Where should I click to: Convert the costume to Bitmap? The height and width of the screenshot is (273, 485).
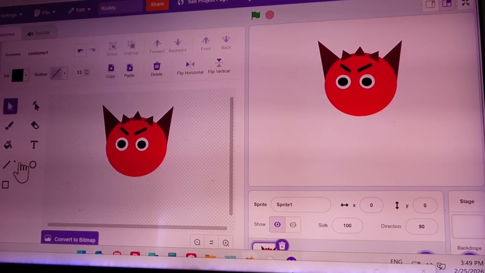pos(70,239)
